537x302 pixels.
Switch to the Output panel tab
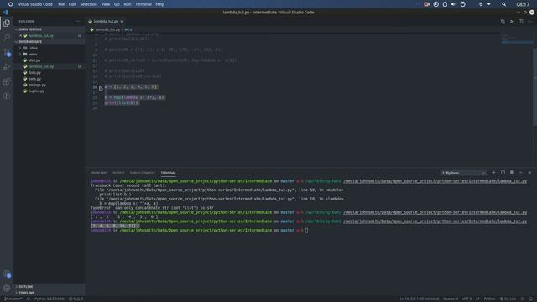pyautogui.click(x=118, y=173)
